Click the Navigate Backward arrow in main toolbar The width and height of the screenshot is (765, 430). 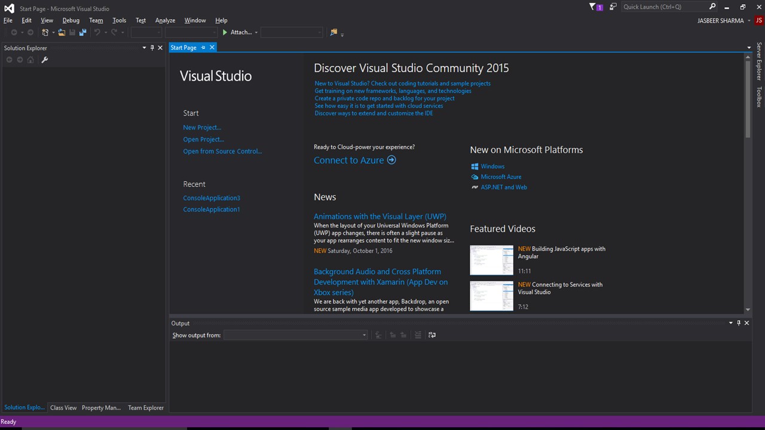point(14,32)
